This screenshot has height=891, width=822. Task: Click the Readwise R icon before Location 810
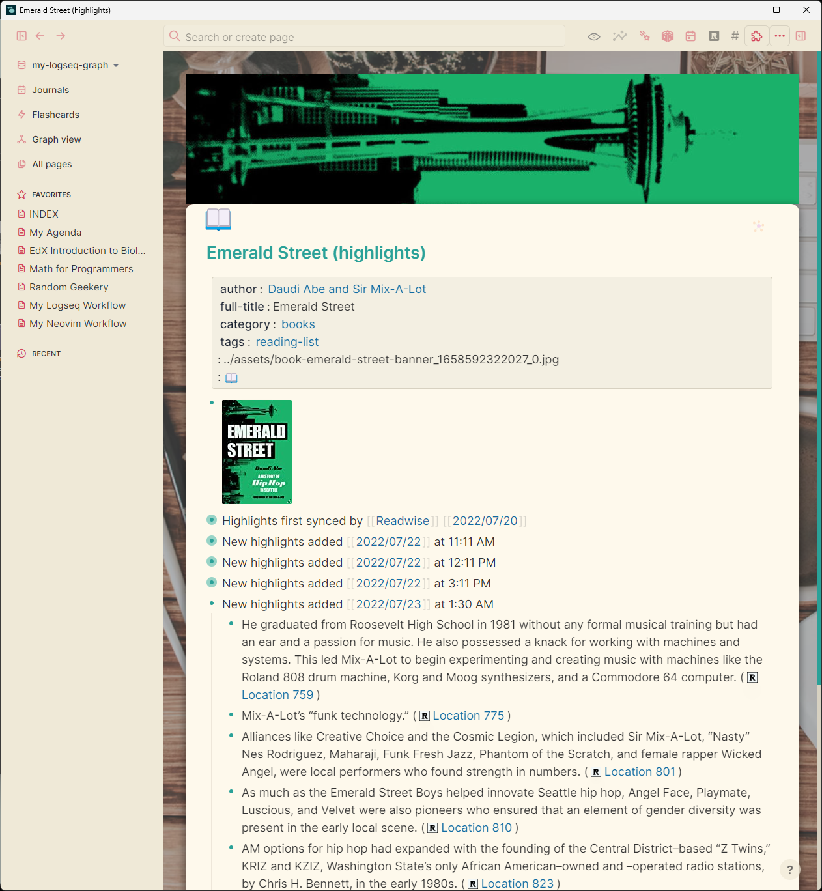click(x=432, y=828)
